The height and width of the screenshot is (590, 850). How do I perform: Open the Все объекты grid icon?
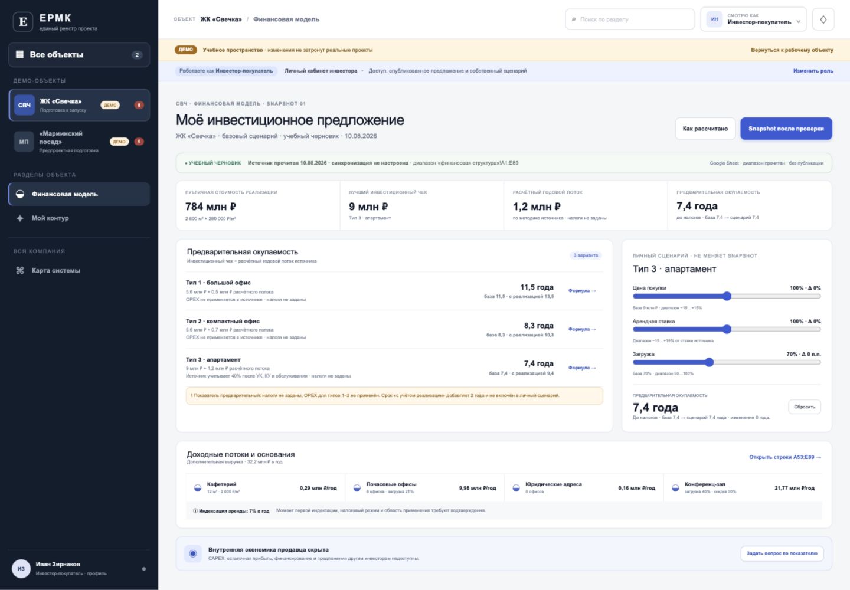click(x=19, y=54)
